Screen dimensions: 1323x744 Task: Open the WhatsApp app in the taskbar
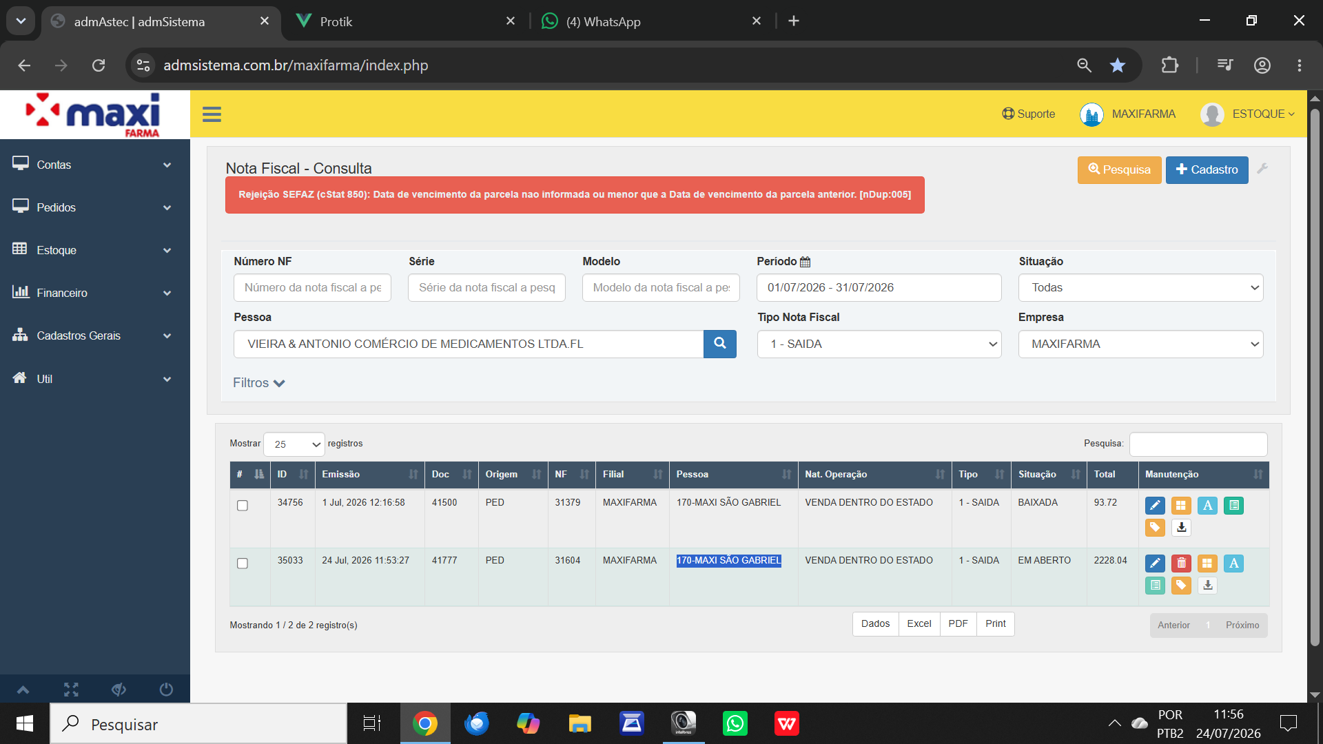click(735, 723)
